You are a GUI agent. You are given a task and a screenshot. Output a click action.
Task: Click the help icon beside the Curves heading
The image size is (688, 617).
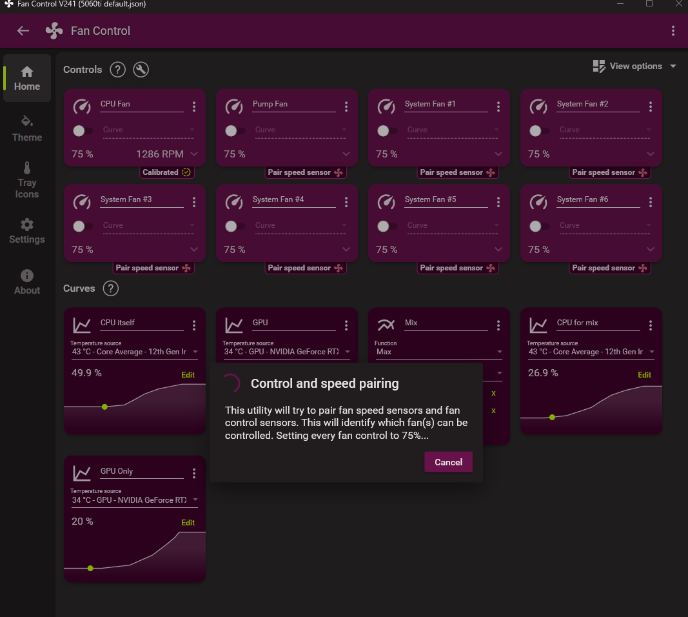coord(110,288)
